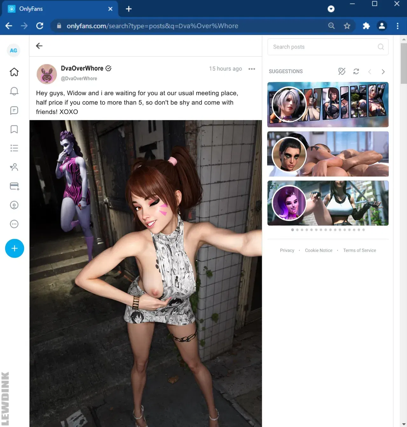Reload the current page
The height and width of the screenshot is (427, 407).
tap(40, 26)
